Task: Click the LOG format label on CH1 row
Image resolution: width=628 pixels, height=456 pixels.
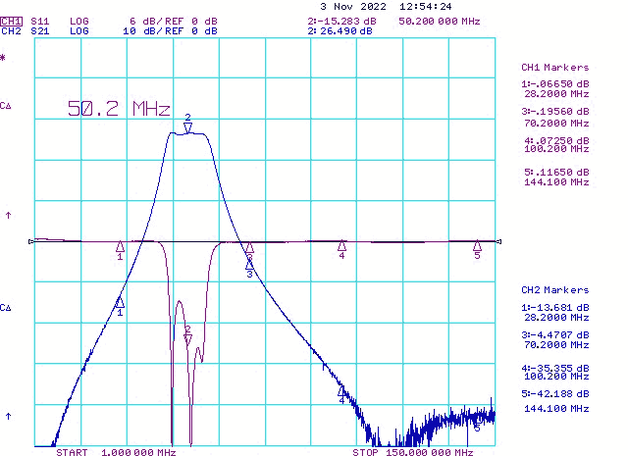Action: pos(79,21)
